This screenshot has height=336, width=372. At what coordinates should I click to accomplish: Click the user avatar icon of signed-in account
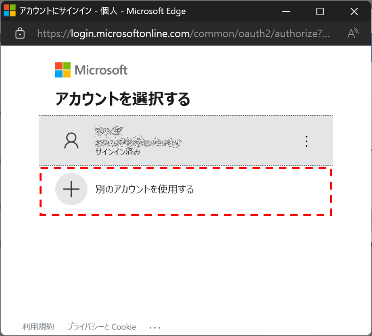click(x=71, y=141)
